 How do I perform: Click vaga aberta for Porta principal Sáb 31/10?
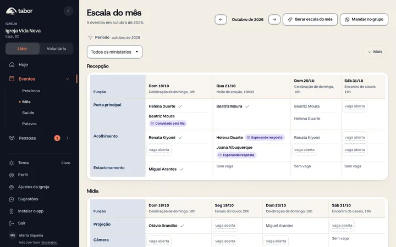(355, 106)
